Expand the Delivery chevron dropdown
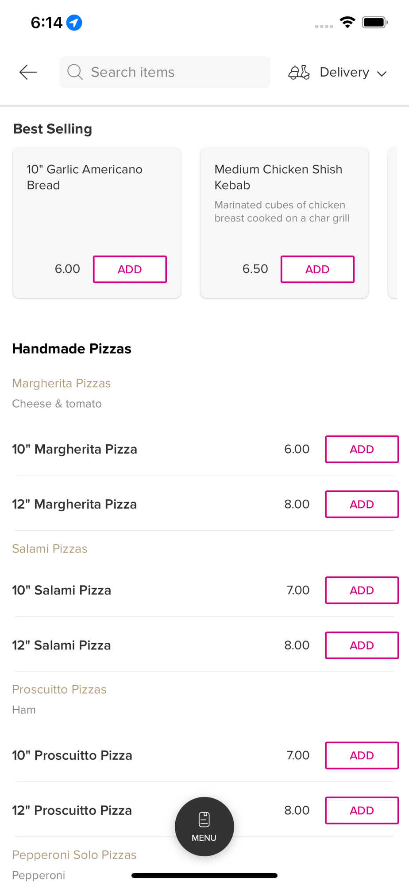 (382, 74)
